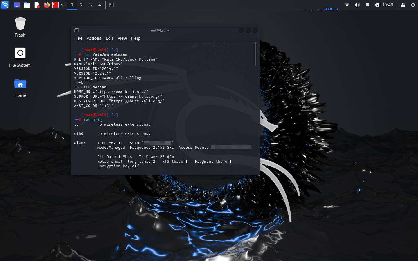Click the HOME_URL kali.org line

coord(111,92)
